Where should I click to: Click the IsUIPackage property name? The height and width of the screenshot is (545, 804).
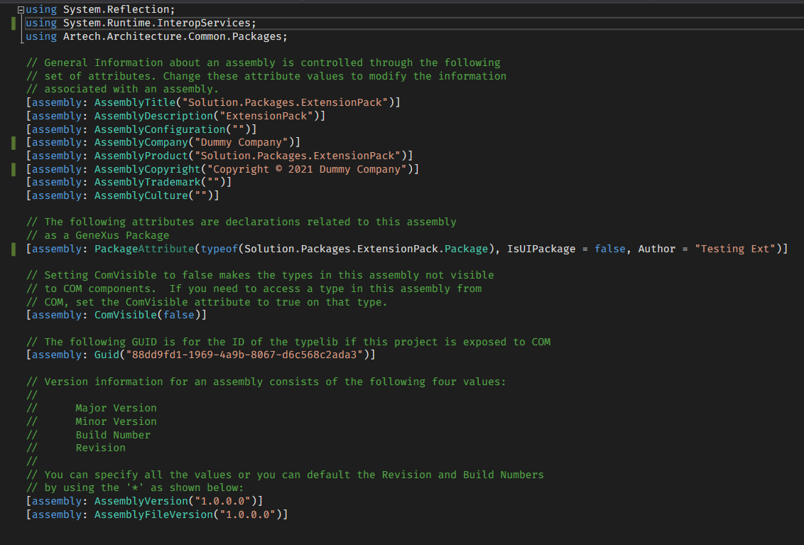click(x=541, y=249)
